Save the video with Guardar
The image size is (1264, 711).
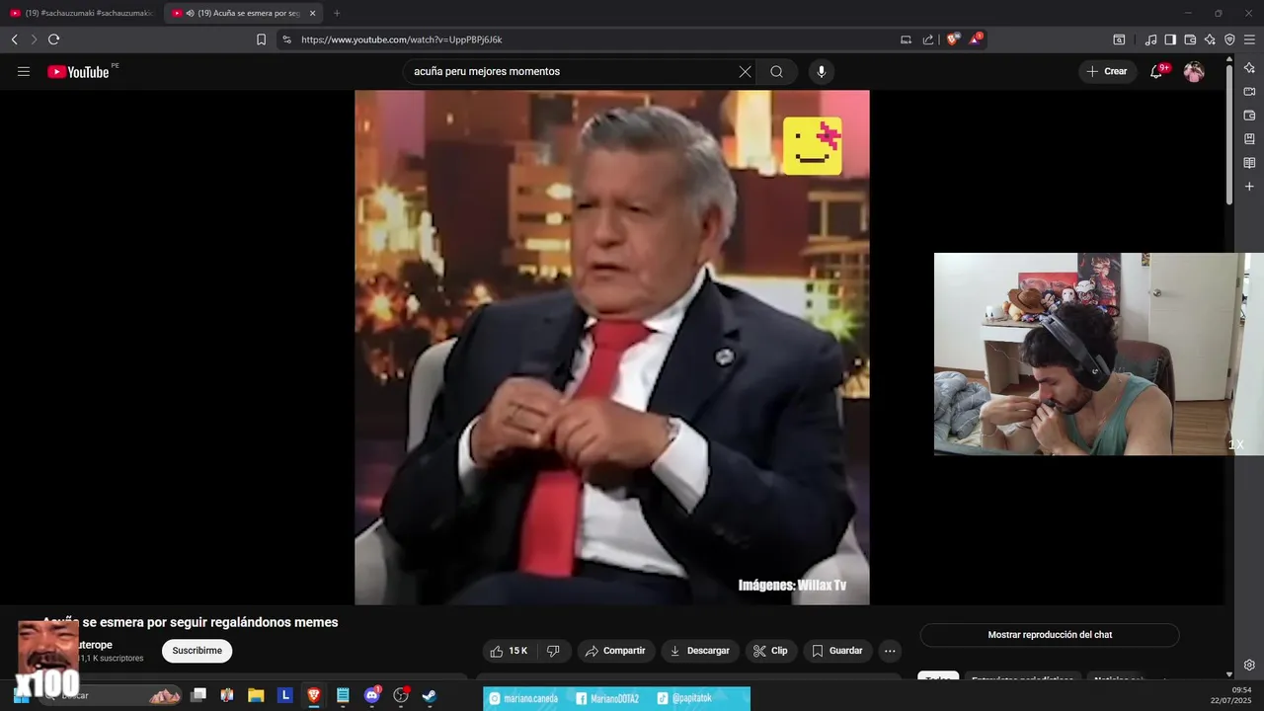(837, 651)
